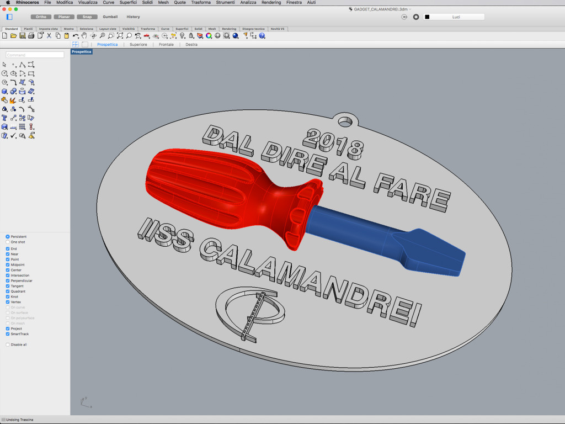Toggle the Planar mode button
The image size is (565, 424).
tap(64, 17)
